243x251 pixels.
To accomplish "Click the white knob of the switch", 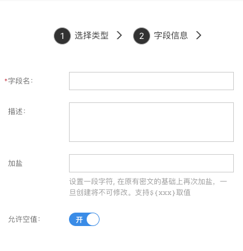I will click(93, 219).
